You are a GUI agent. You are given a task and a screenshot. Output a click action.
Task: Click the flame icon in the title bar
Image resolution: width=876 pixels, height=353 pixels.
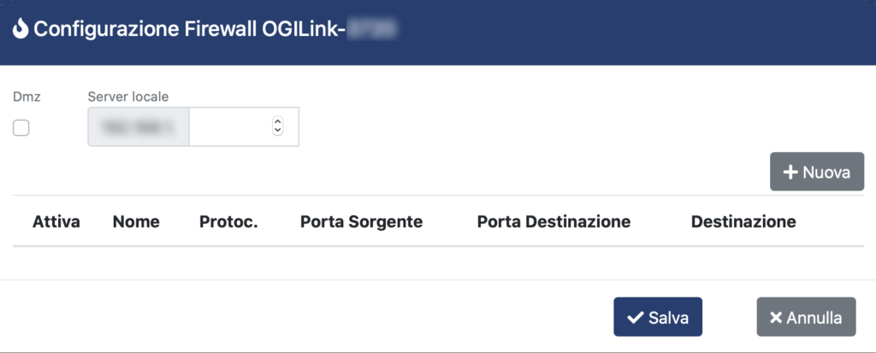(21, 28)
